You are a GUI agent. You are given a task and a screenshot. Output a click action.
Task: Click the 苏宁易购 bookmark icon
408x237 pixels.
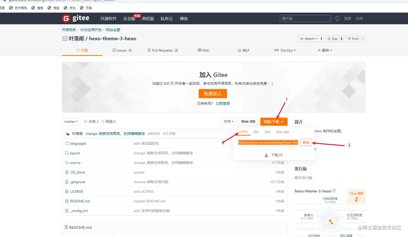pyautogui.click(x=11, y=8)
